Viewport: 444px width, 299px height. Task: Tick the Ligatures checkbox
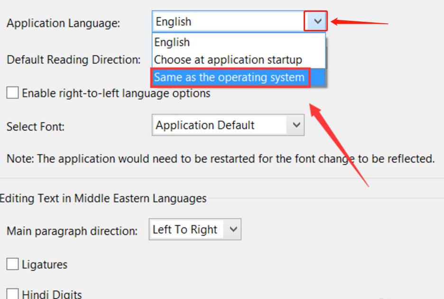click(13, 264)
